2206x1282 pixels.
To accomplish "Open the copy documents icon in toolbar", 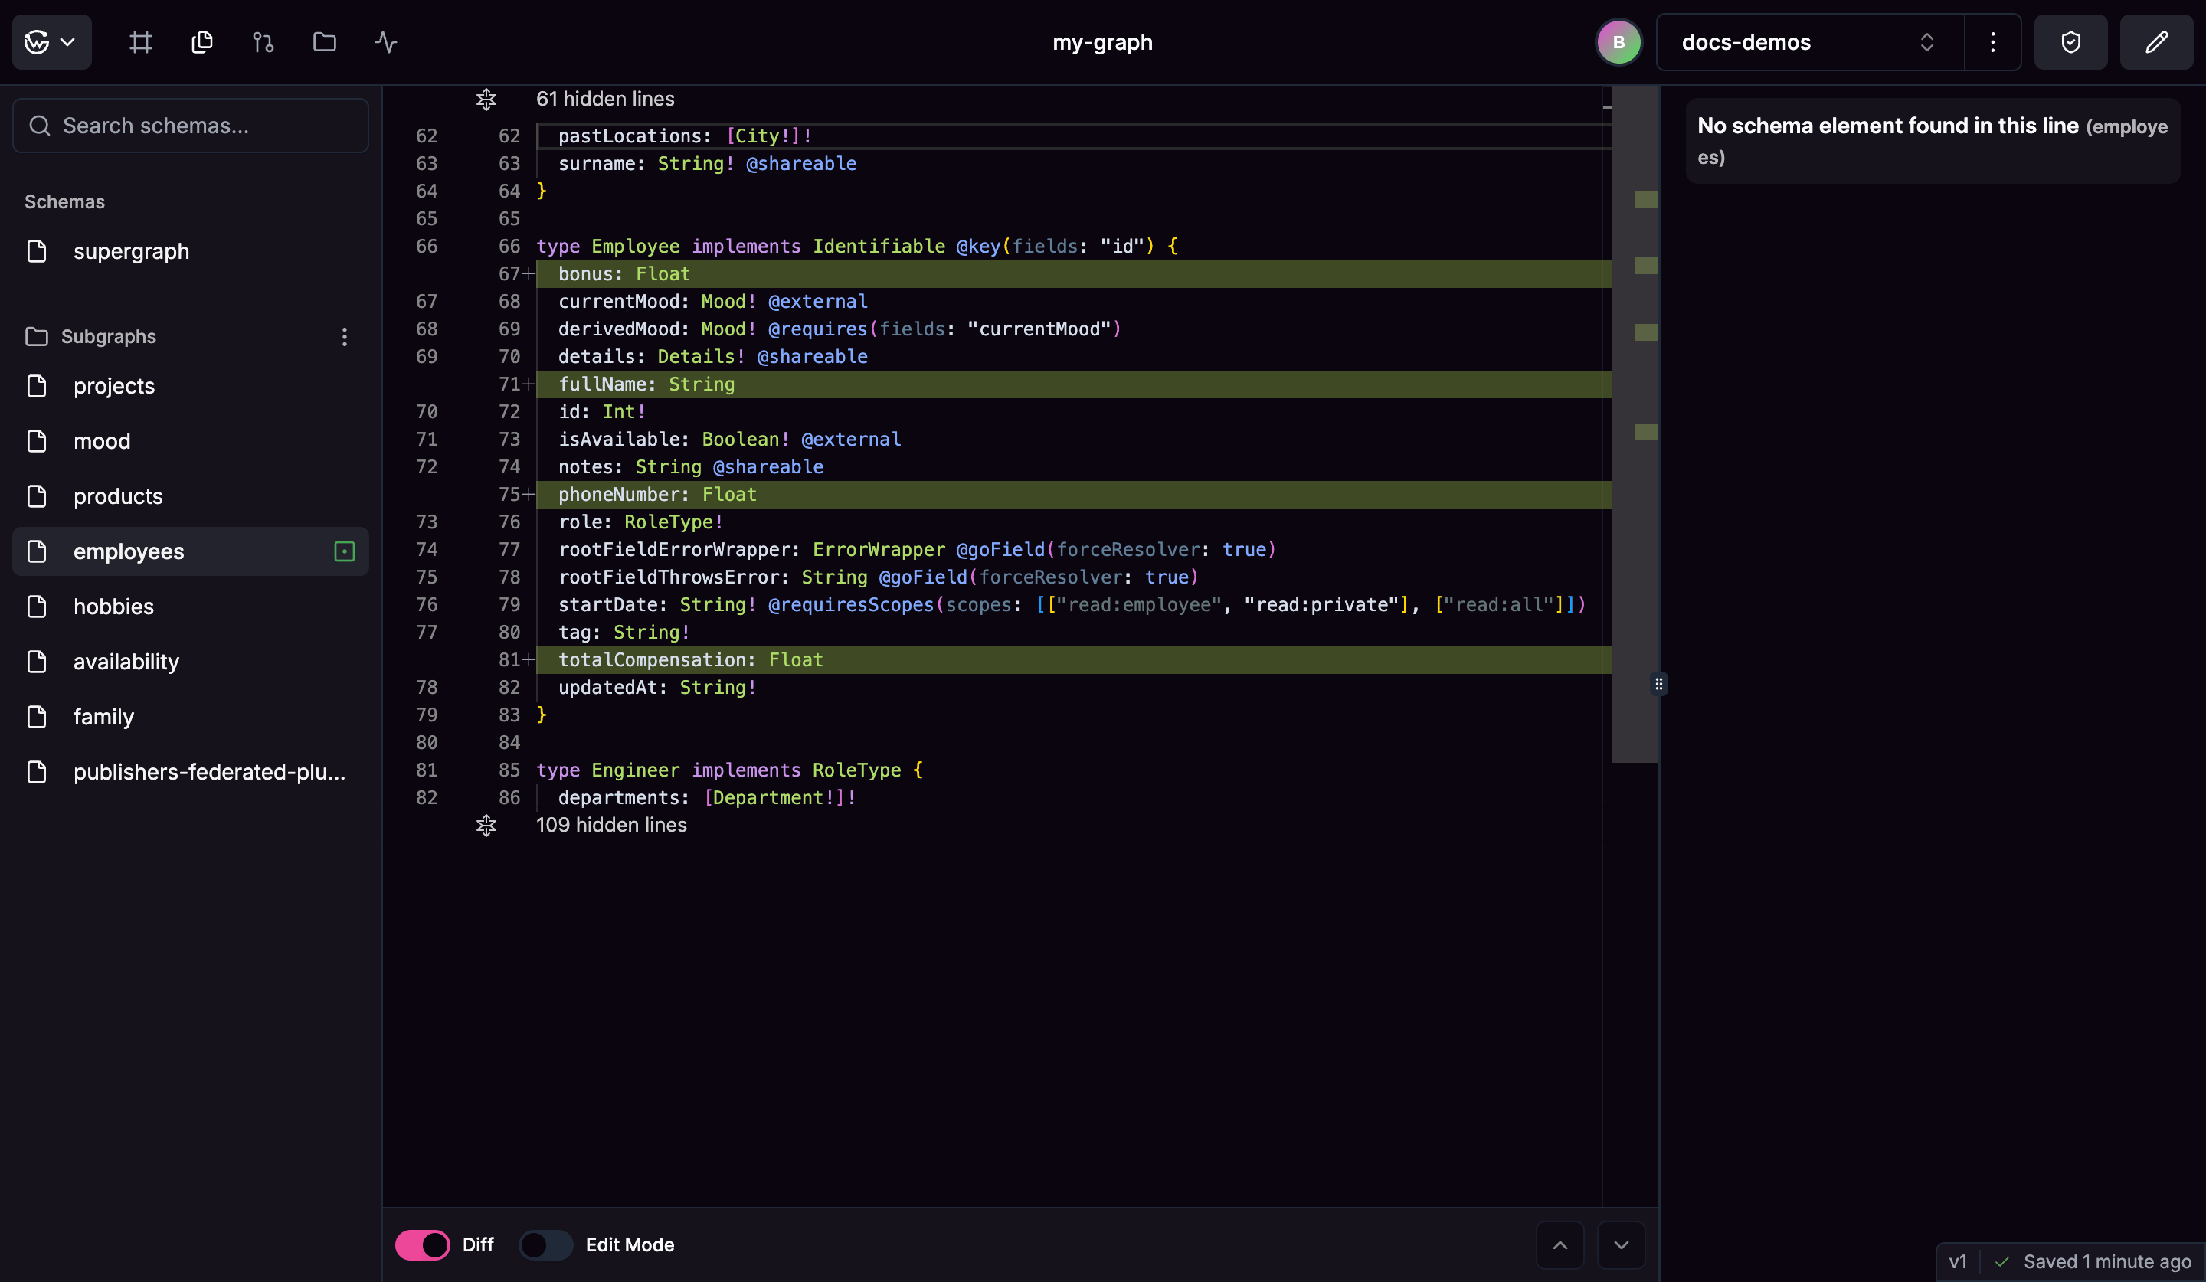I will [202, 42].
